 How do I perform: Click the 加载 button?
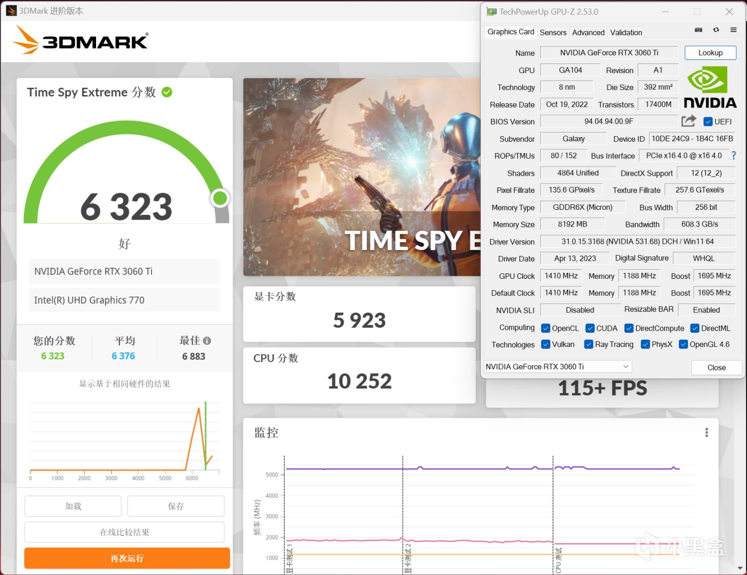(73, 506)
